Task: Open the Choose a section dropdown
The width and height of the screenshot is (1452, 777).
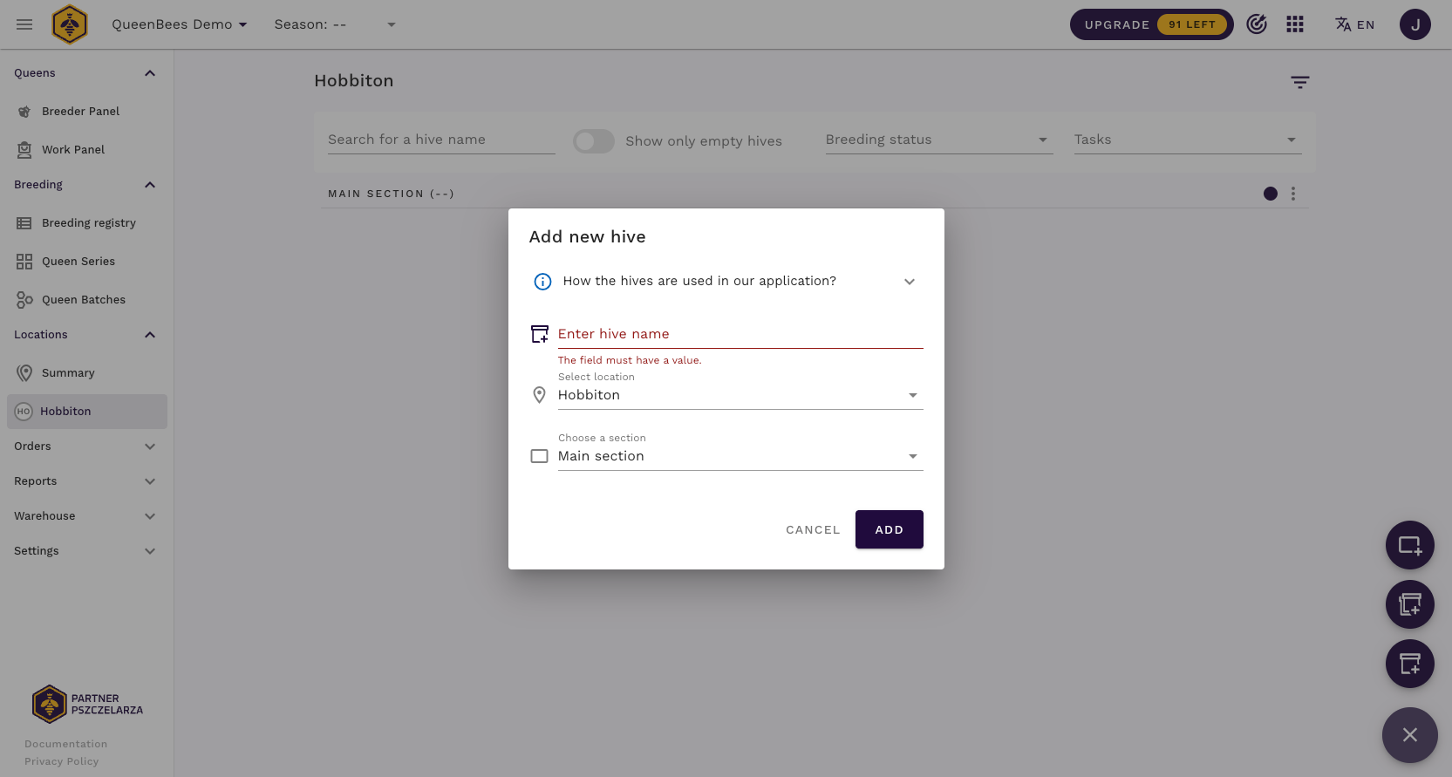Action: click(740, 456)
